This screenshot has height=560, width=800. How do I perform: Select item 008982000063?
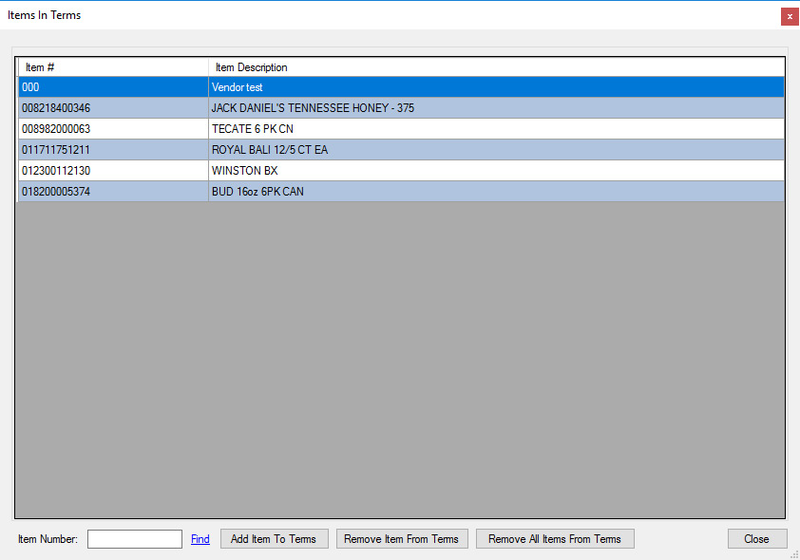[113, 129]
